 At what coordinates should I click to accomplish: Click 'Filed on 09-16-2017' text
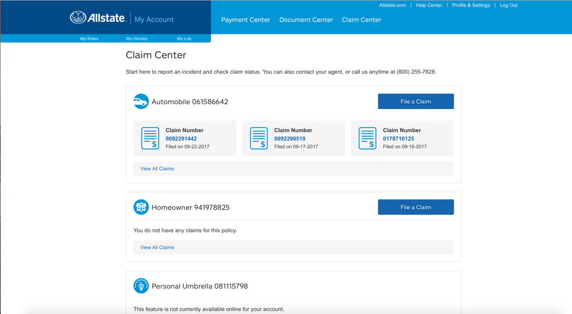(x=404, y=146)
